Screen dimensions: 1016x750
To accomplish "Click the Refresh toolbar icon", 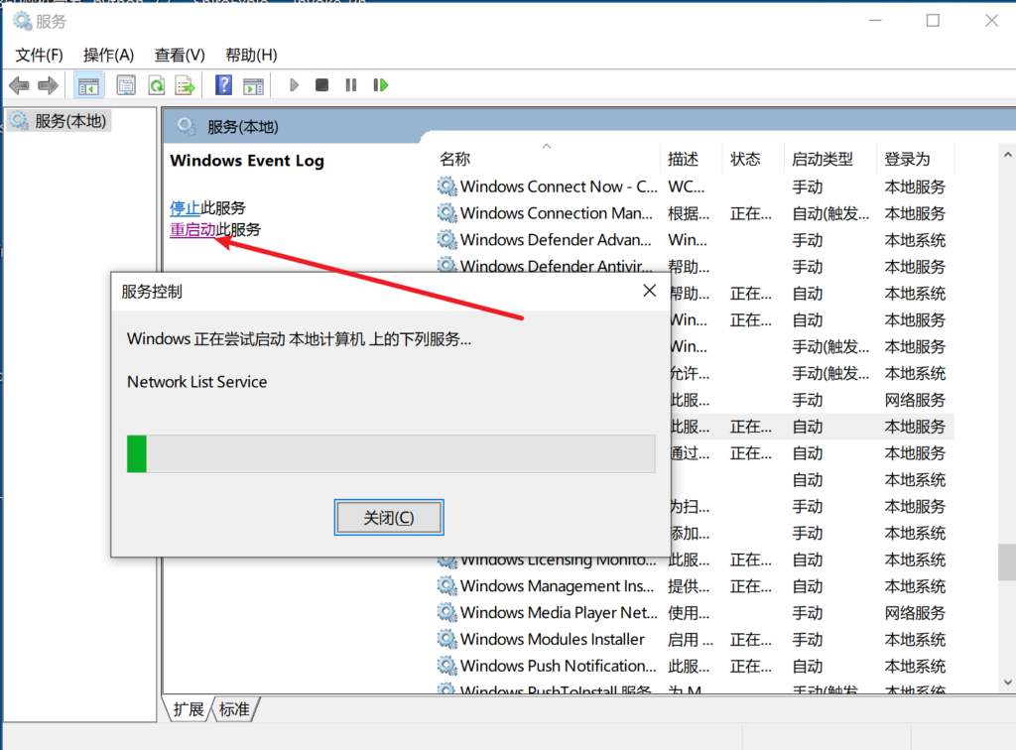I will click(156, 85).
